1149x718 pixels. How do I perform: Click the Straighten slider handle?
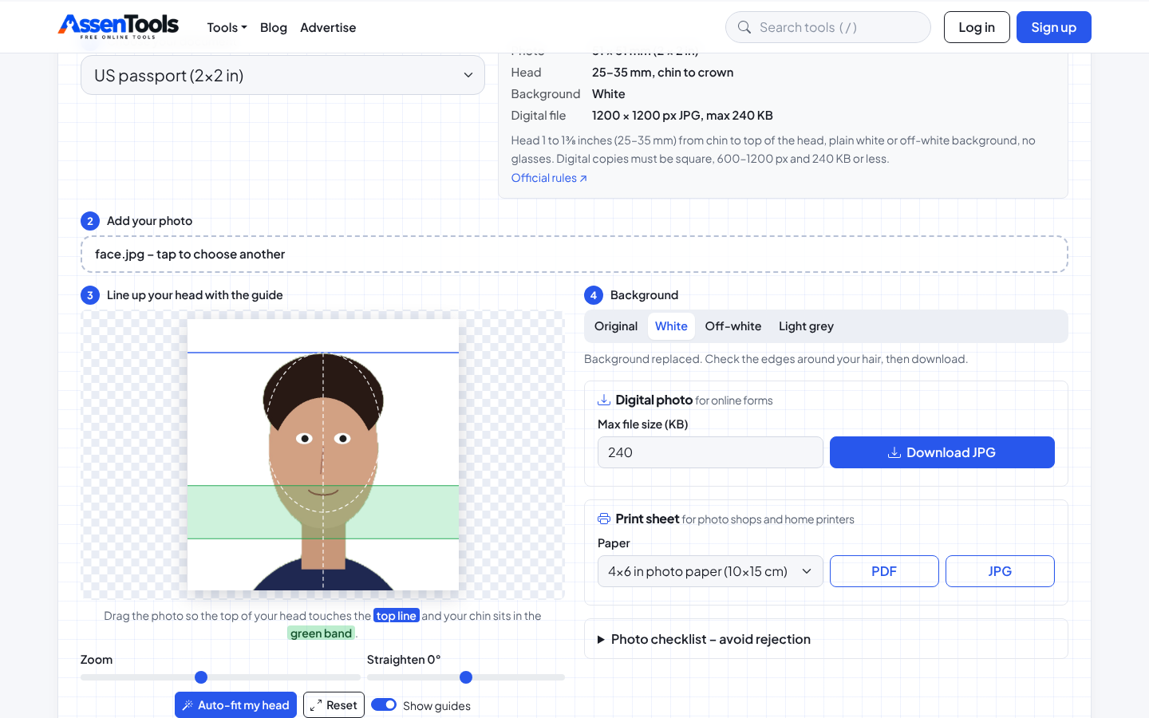tap(466, 677)
